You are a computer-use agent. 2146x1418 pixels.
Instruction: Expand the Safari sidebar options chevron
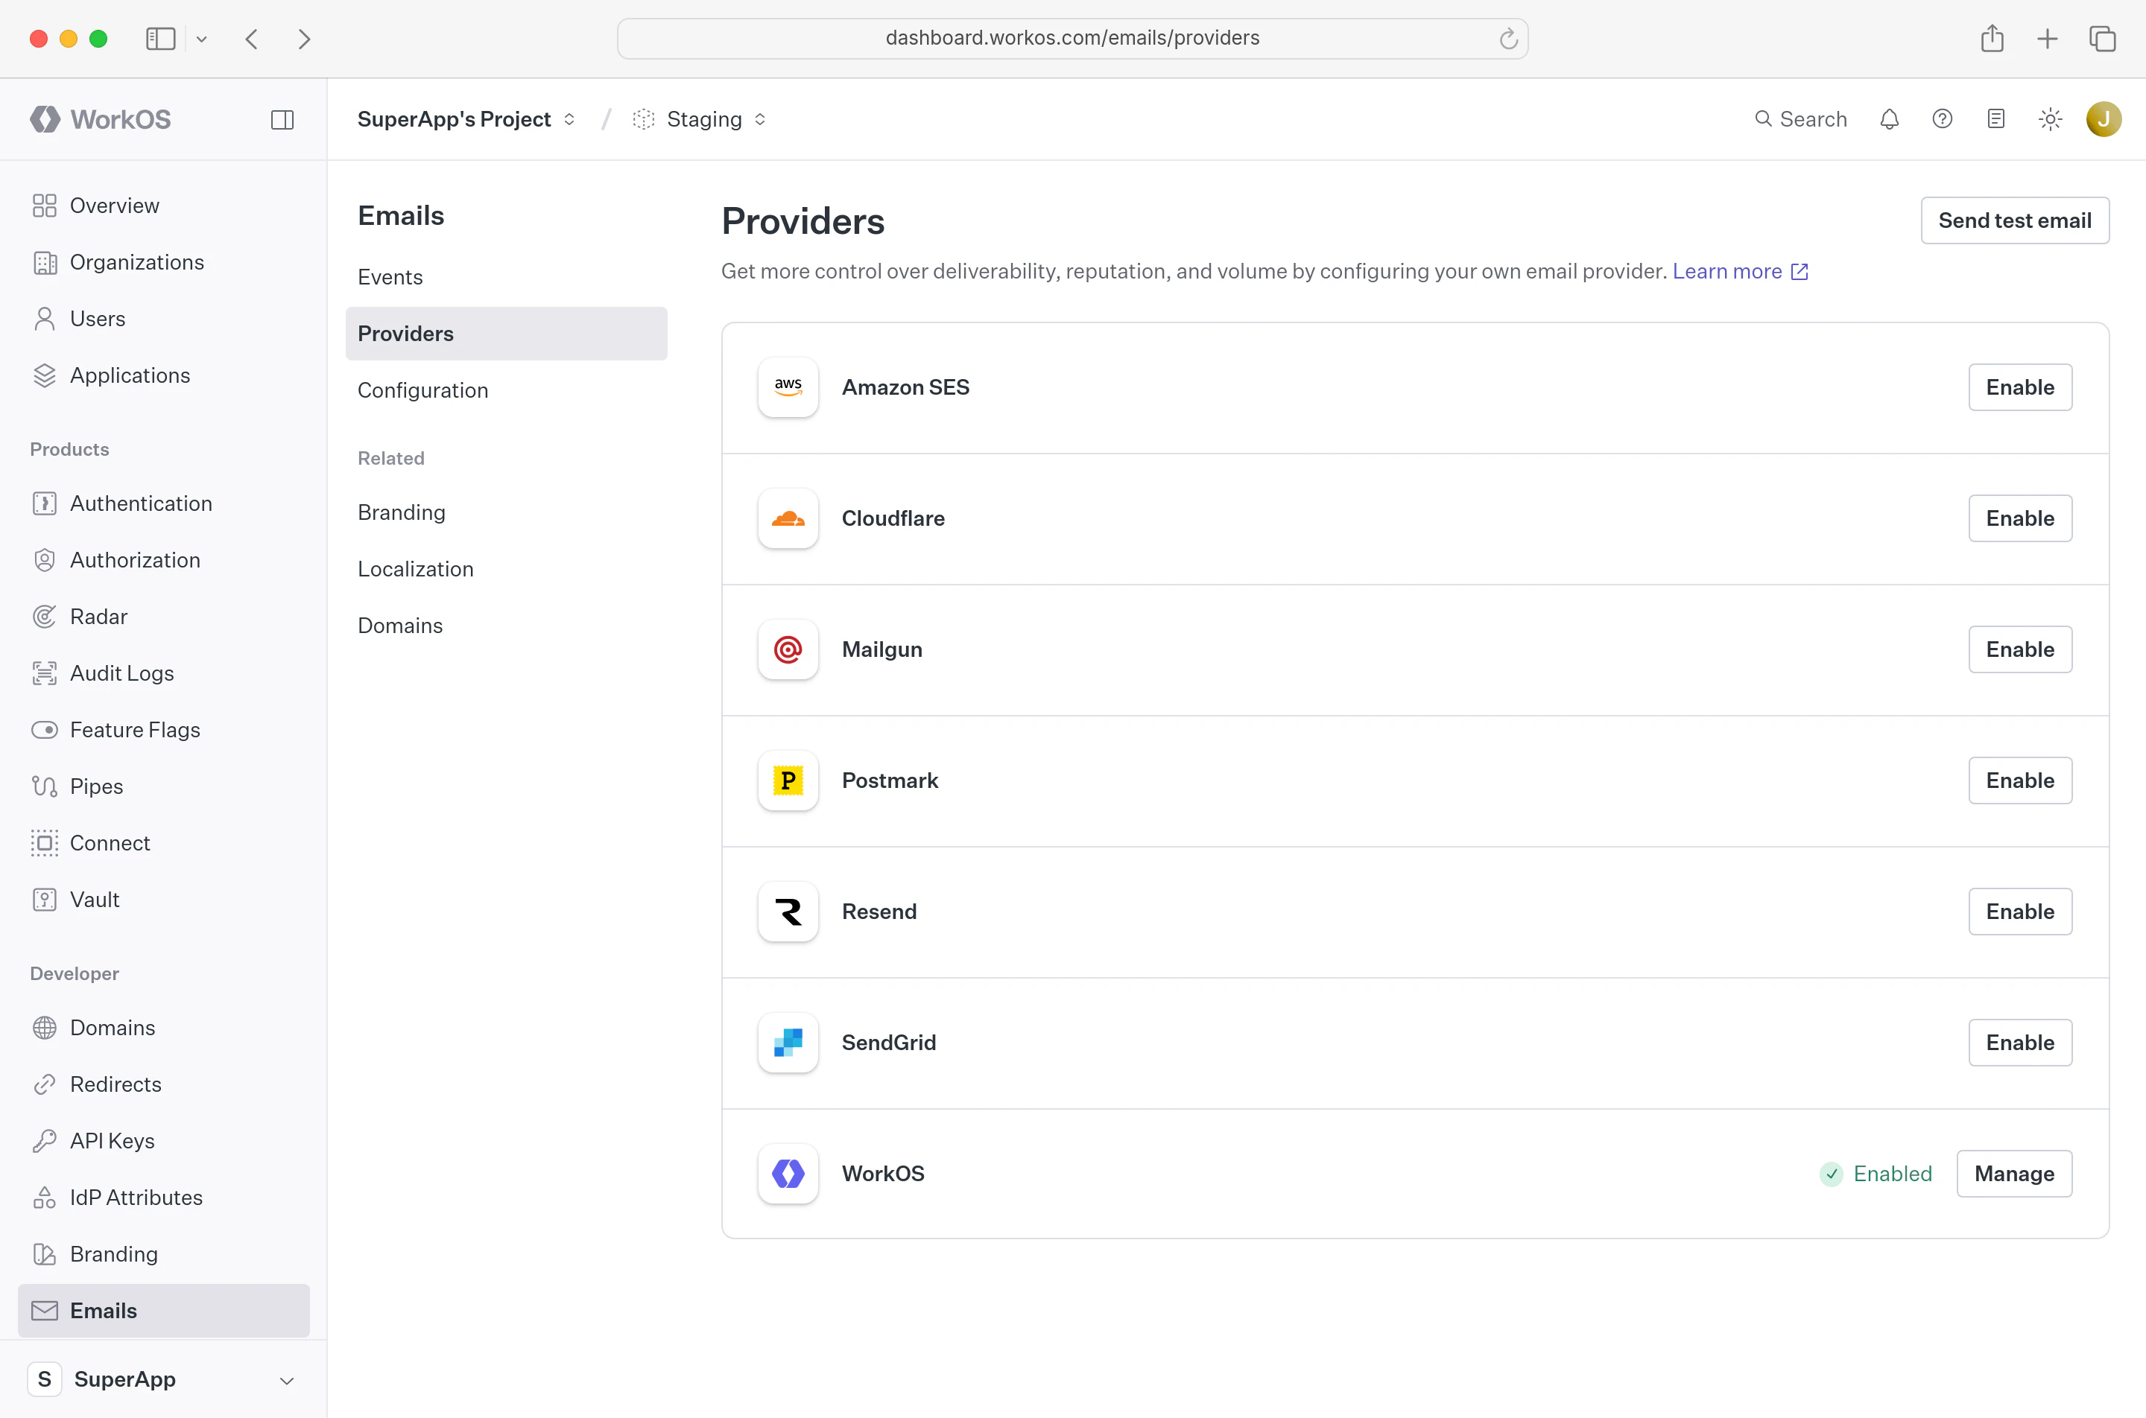(x=202, y=39)
